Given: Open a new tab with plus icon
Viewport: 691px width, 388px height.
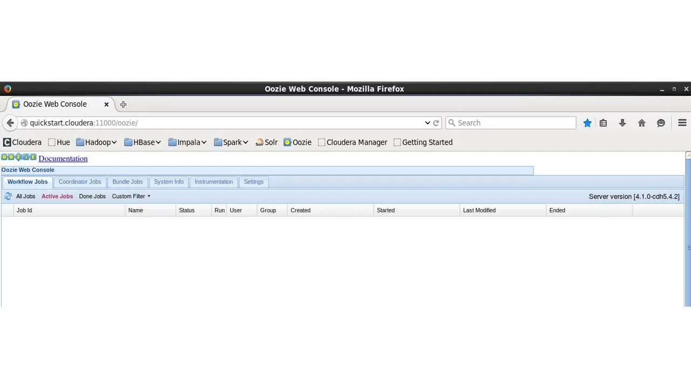Looking at the screenshot, I should 123,105.
